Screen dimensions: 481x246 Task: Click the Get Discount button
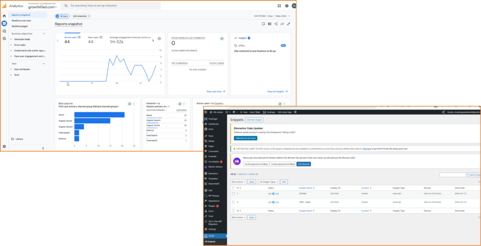pyautogui.click(x=304, y=164)
